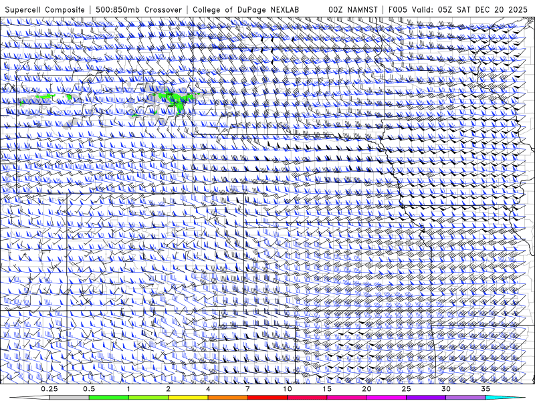Click the "Supercell Composite" title text
The image size is (535, 401).
(x=45, y=9)
